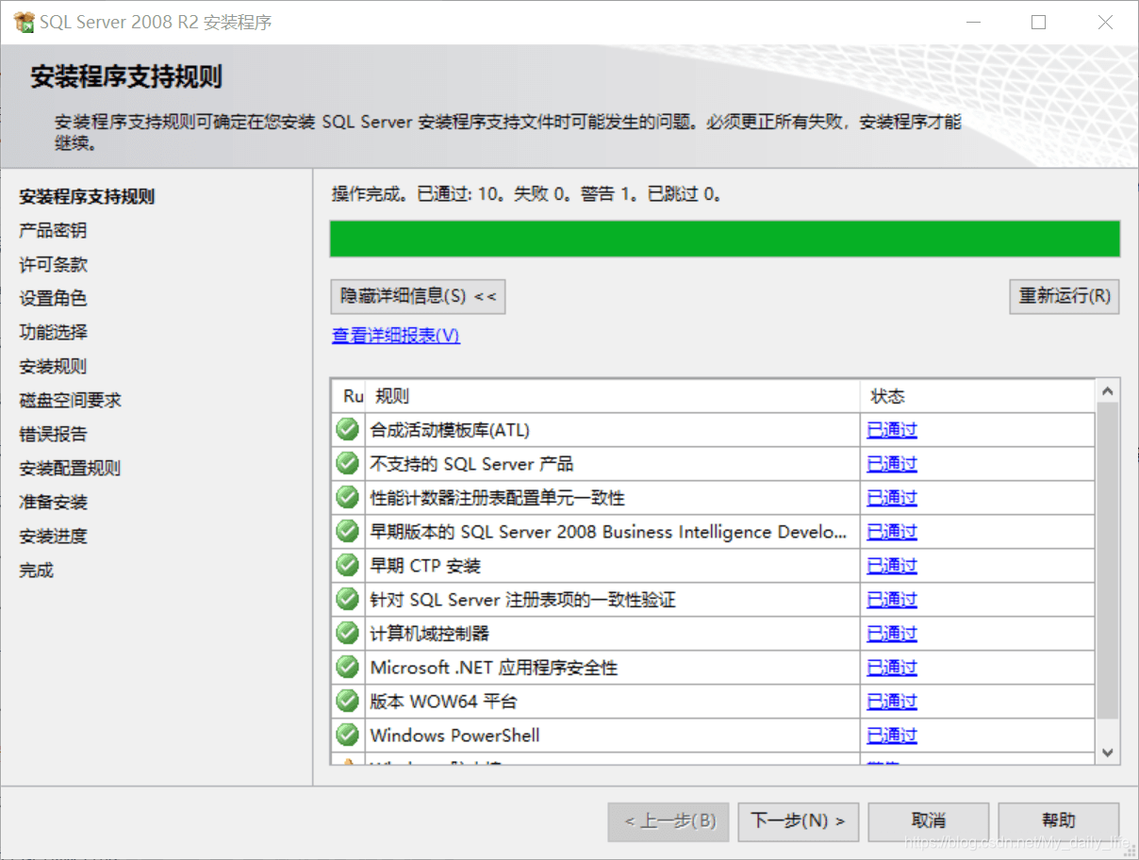Image resolution: width=1139 pixels, height=860 pixels.
Task: Click the Ru column header
Action: 351,396
